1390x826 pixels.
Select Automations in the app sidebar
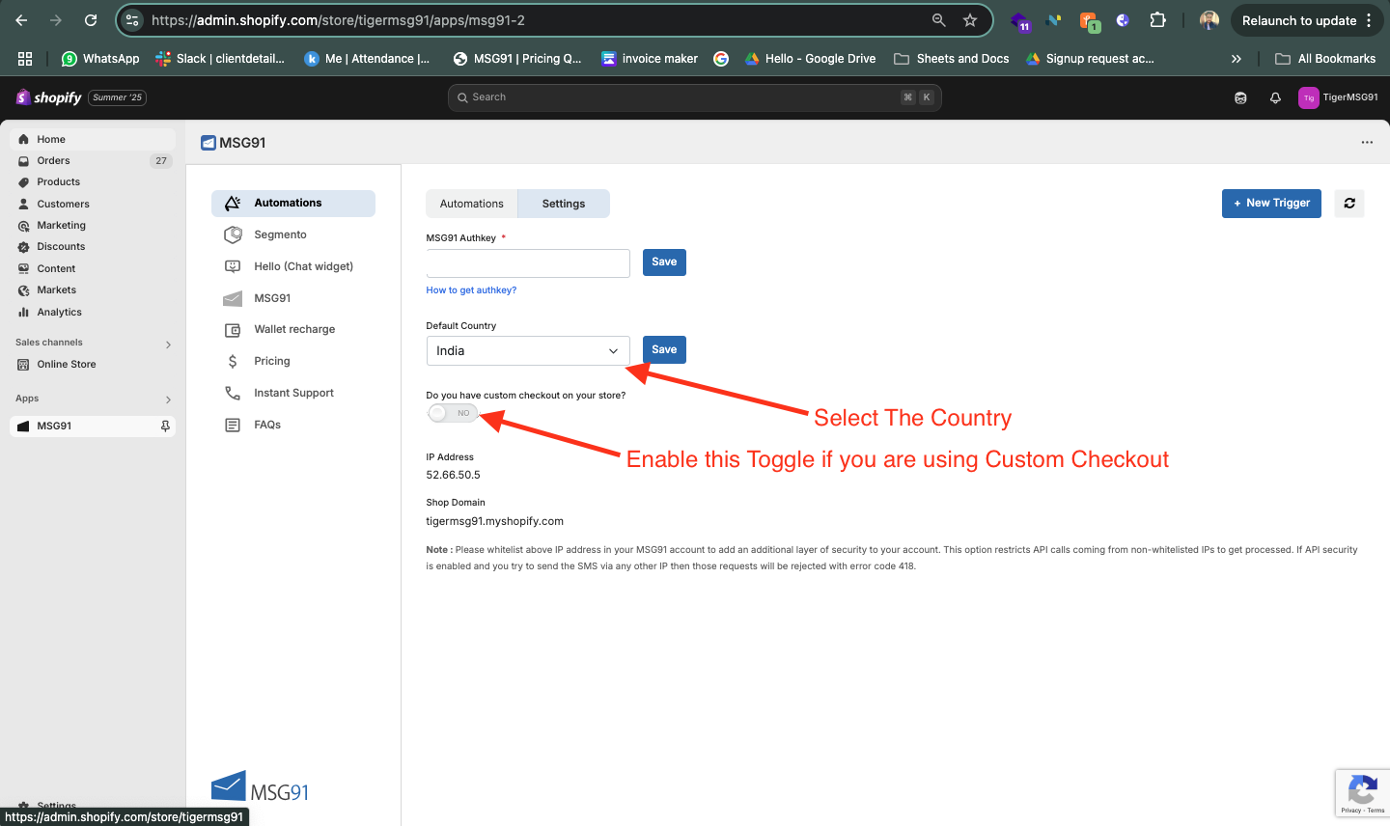click(x=292, y=203)
